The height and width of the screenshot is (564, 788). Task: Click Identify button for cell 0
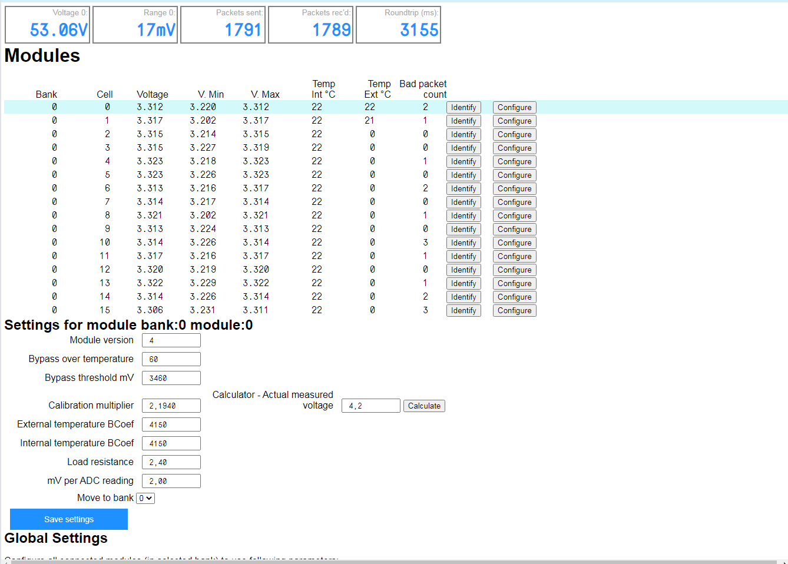463,107
